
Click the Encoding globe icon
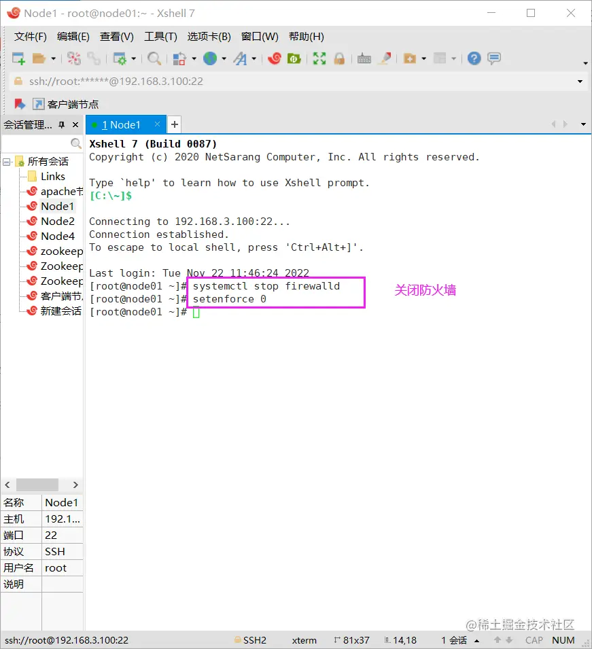click(210, 58)
